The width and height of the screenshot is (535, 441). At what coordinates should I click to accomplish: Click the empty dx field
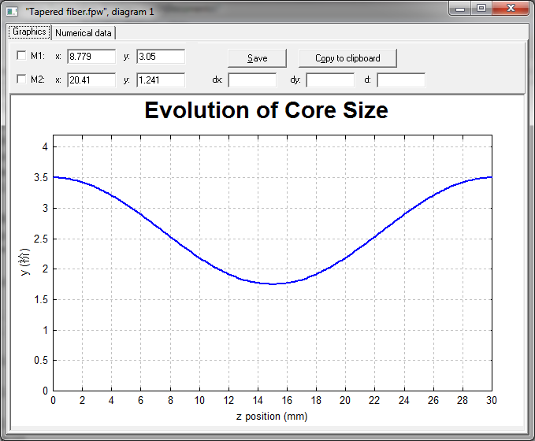pos(252,80)
